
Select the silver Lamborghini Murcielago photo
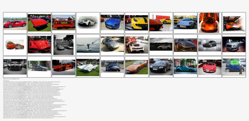[185, 22]
